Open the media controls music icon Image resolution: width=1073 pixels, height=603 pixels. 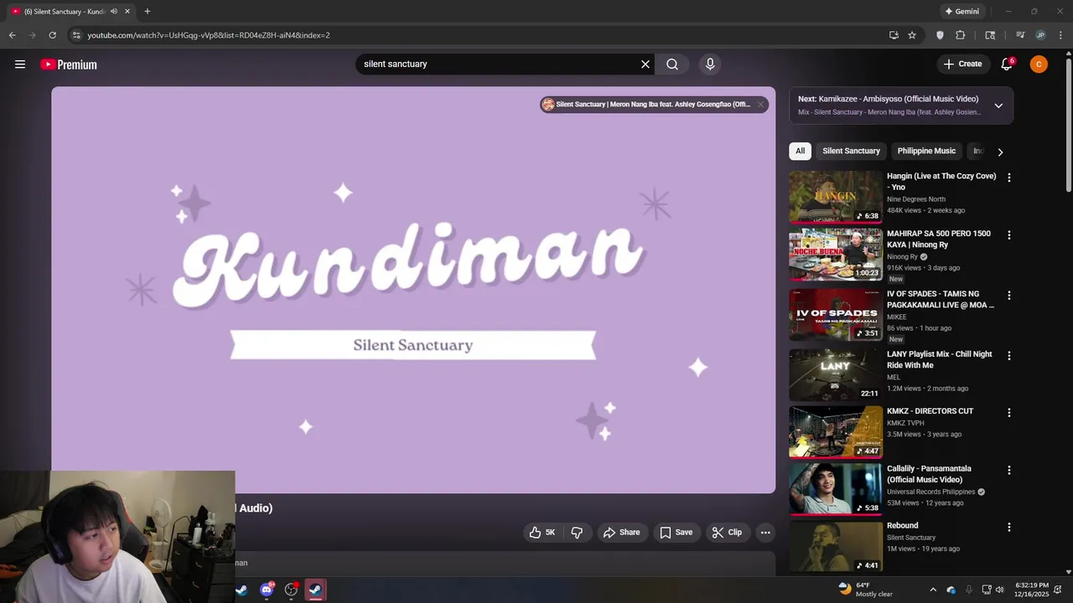pyautogui.click(x=1020, y=35)
